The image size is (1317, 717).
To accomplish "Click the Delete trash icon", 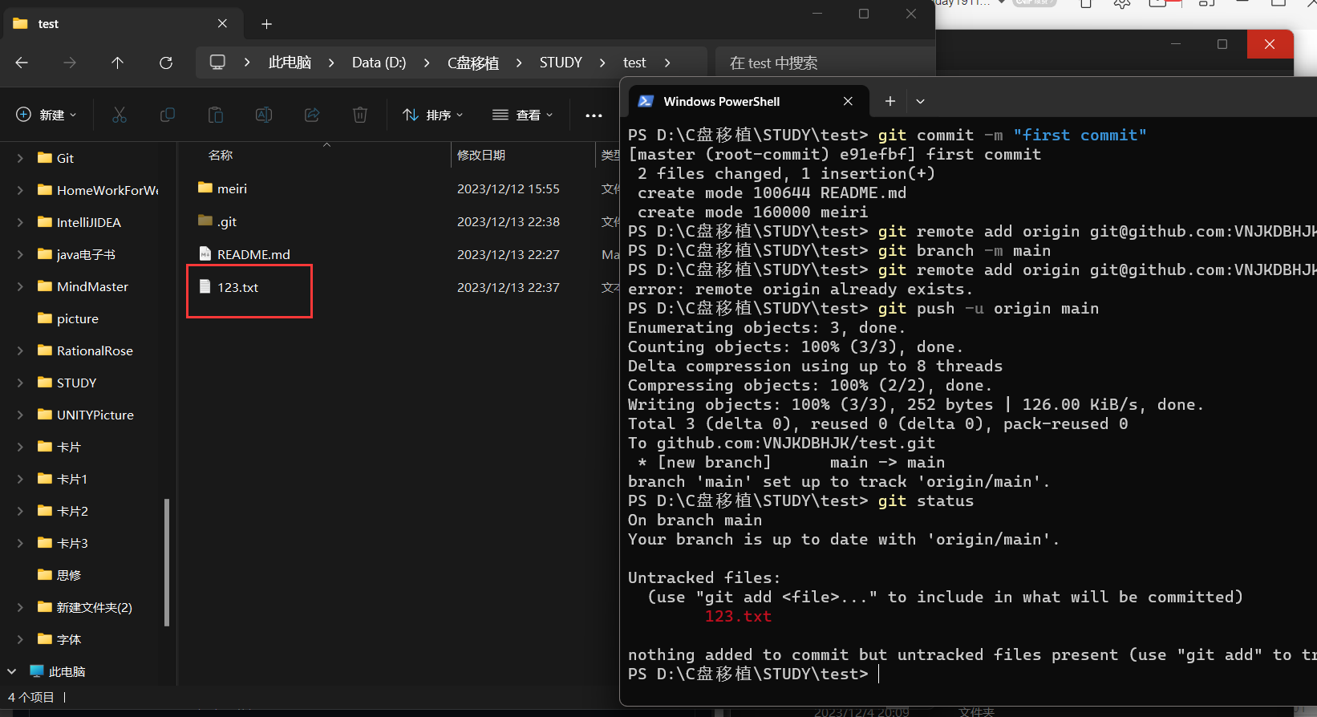I will pos(360,115).
